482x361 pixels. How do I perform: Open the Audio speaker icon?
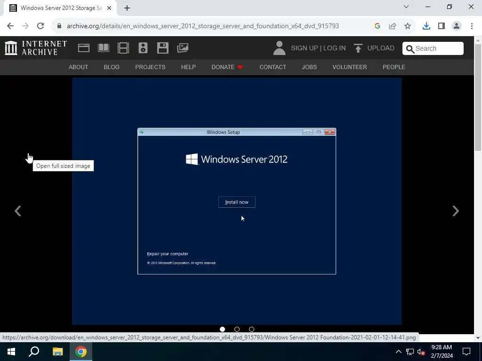click(x=143, y=48)
